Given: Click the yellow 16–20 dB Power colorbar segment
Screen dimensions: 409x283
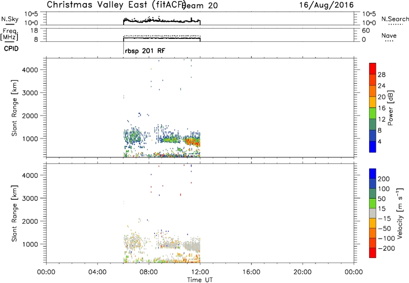Looking at the screenshot, I should (373, 102).
